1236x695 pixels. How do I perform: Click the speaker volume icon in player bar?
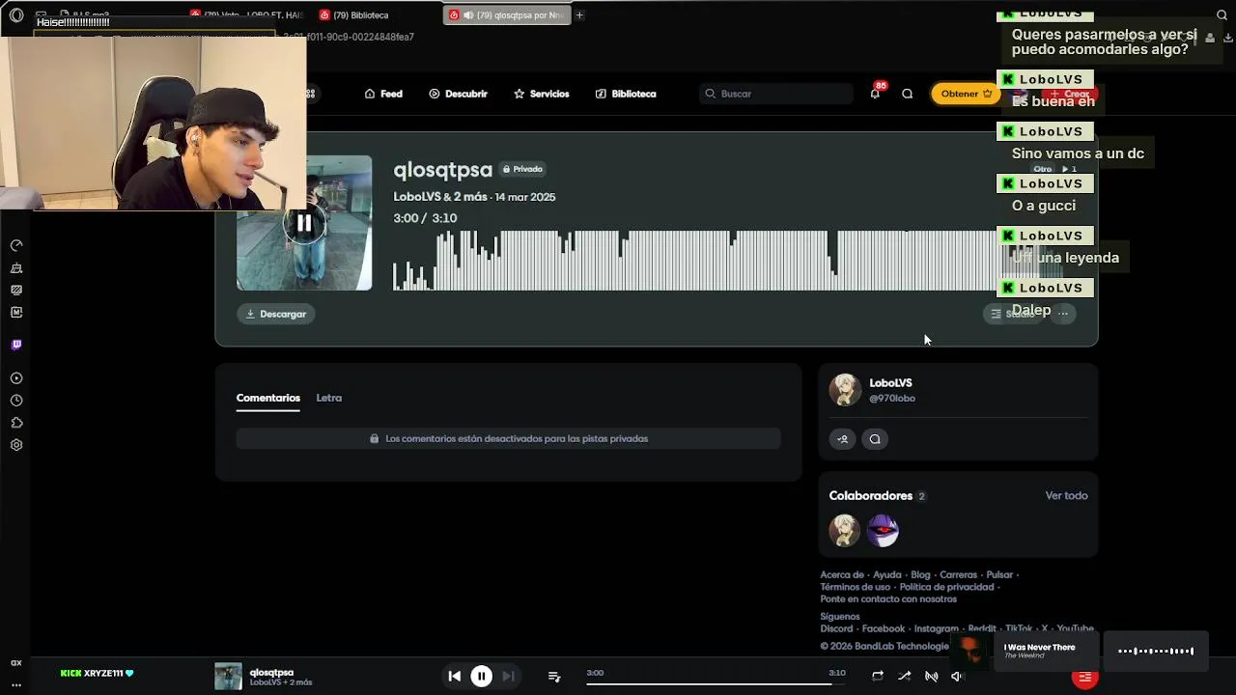[x=957, y=677]
